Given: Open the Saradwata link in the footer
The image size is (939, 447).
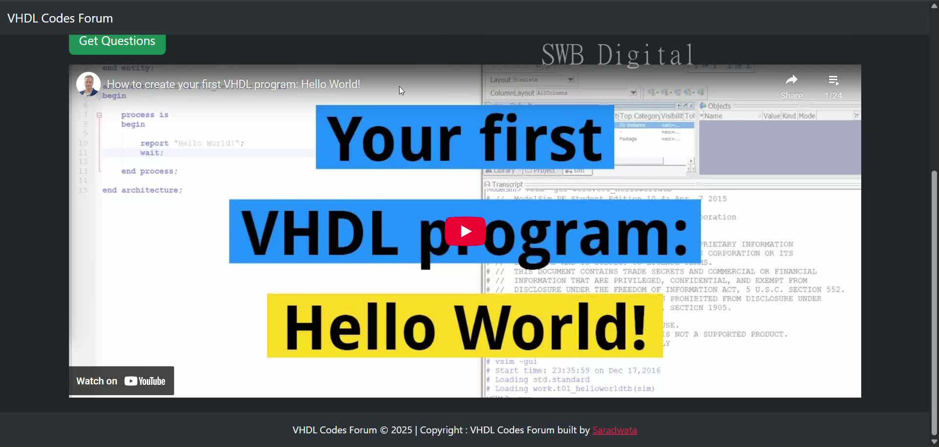Looking at the screenshot, I should [x=615, y=430].
